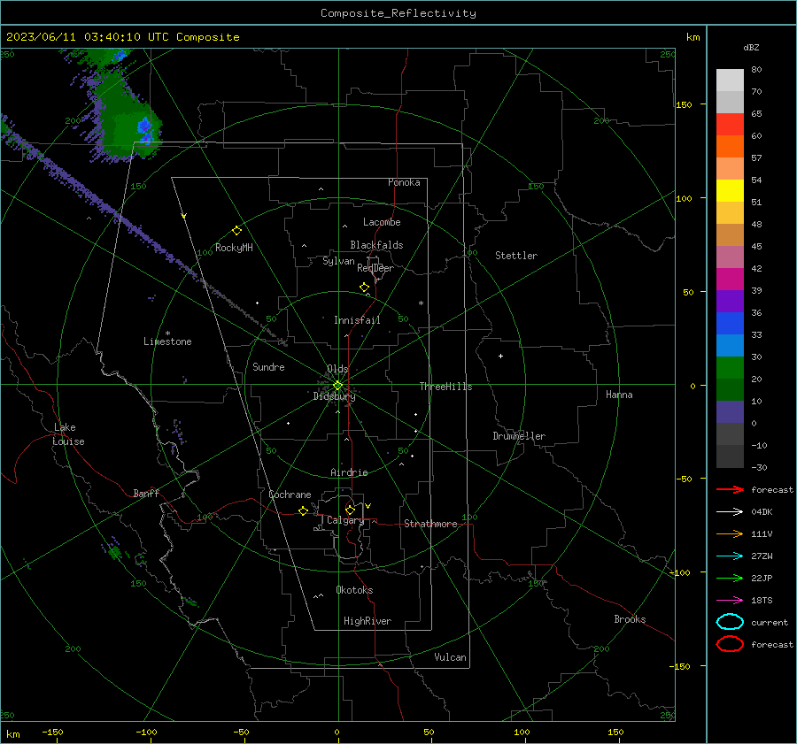
Task: Click the yellow diamond marker beside Cochrane
Action: coord(304,510)
